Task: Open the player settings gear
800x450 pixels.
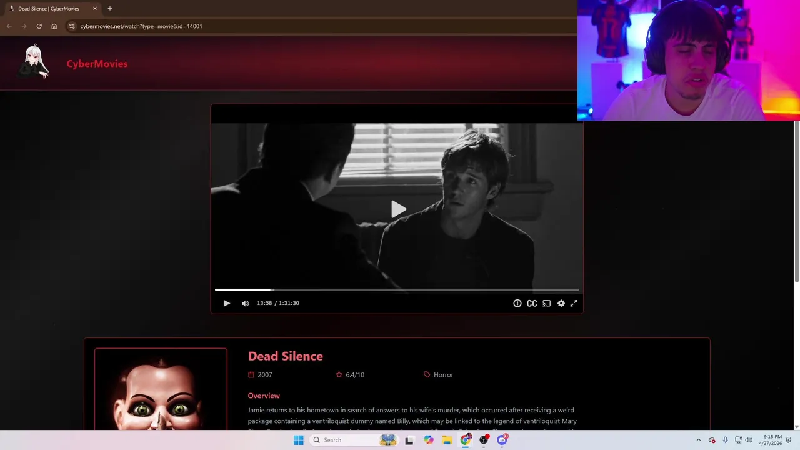Action: (x=561, y=303)
